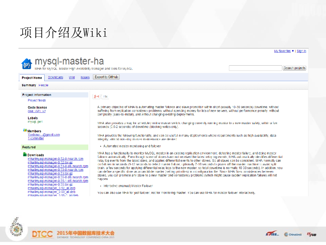Open the Downloads tab
The image size is (326, 245).
point(55,78)
